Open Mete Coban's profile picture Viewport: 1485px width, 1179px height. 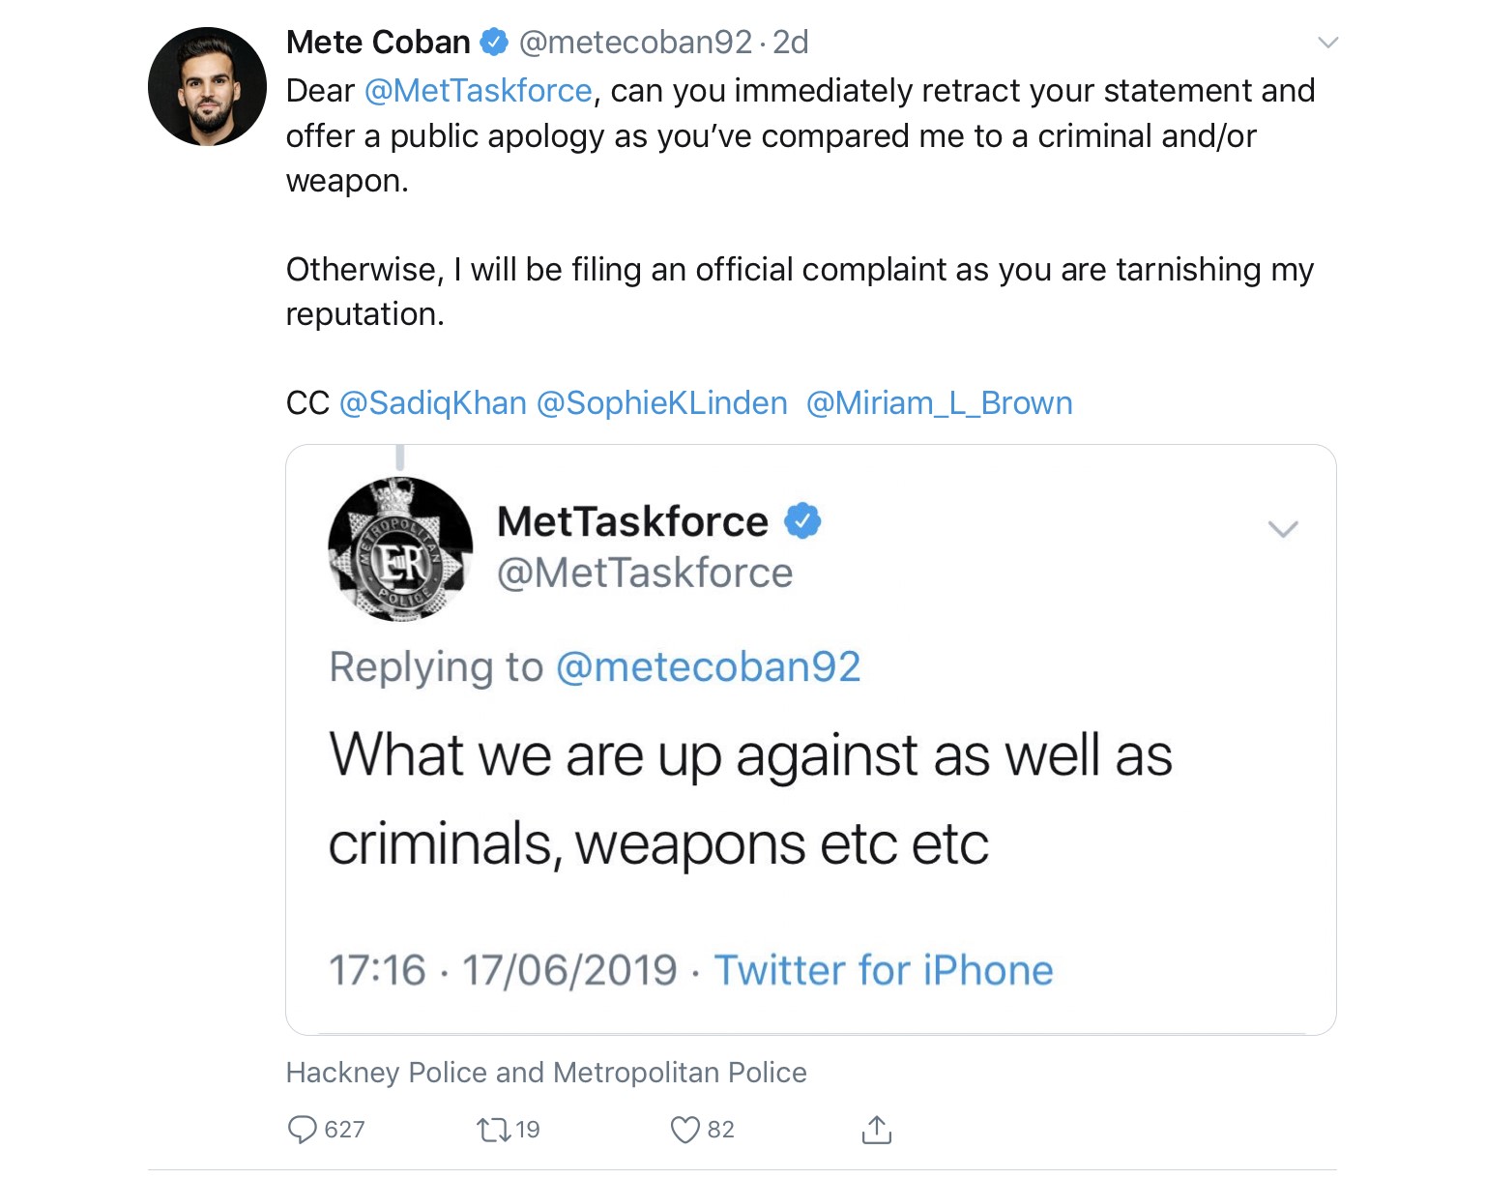pos(207,87)
